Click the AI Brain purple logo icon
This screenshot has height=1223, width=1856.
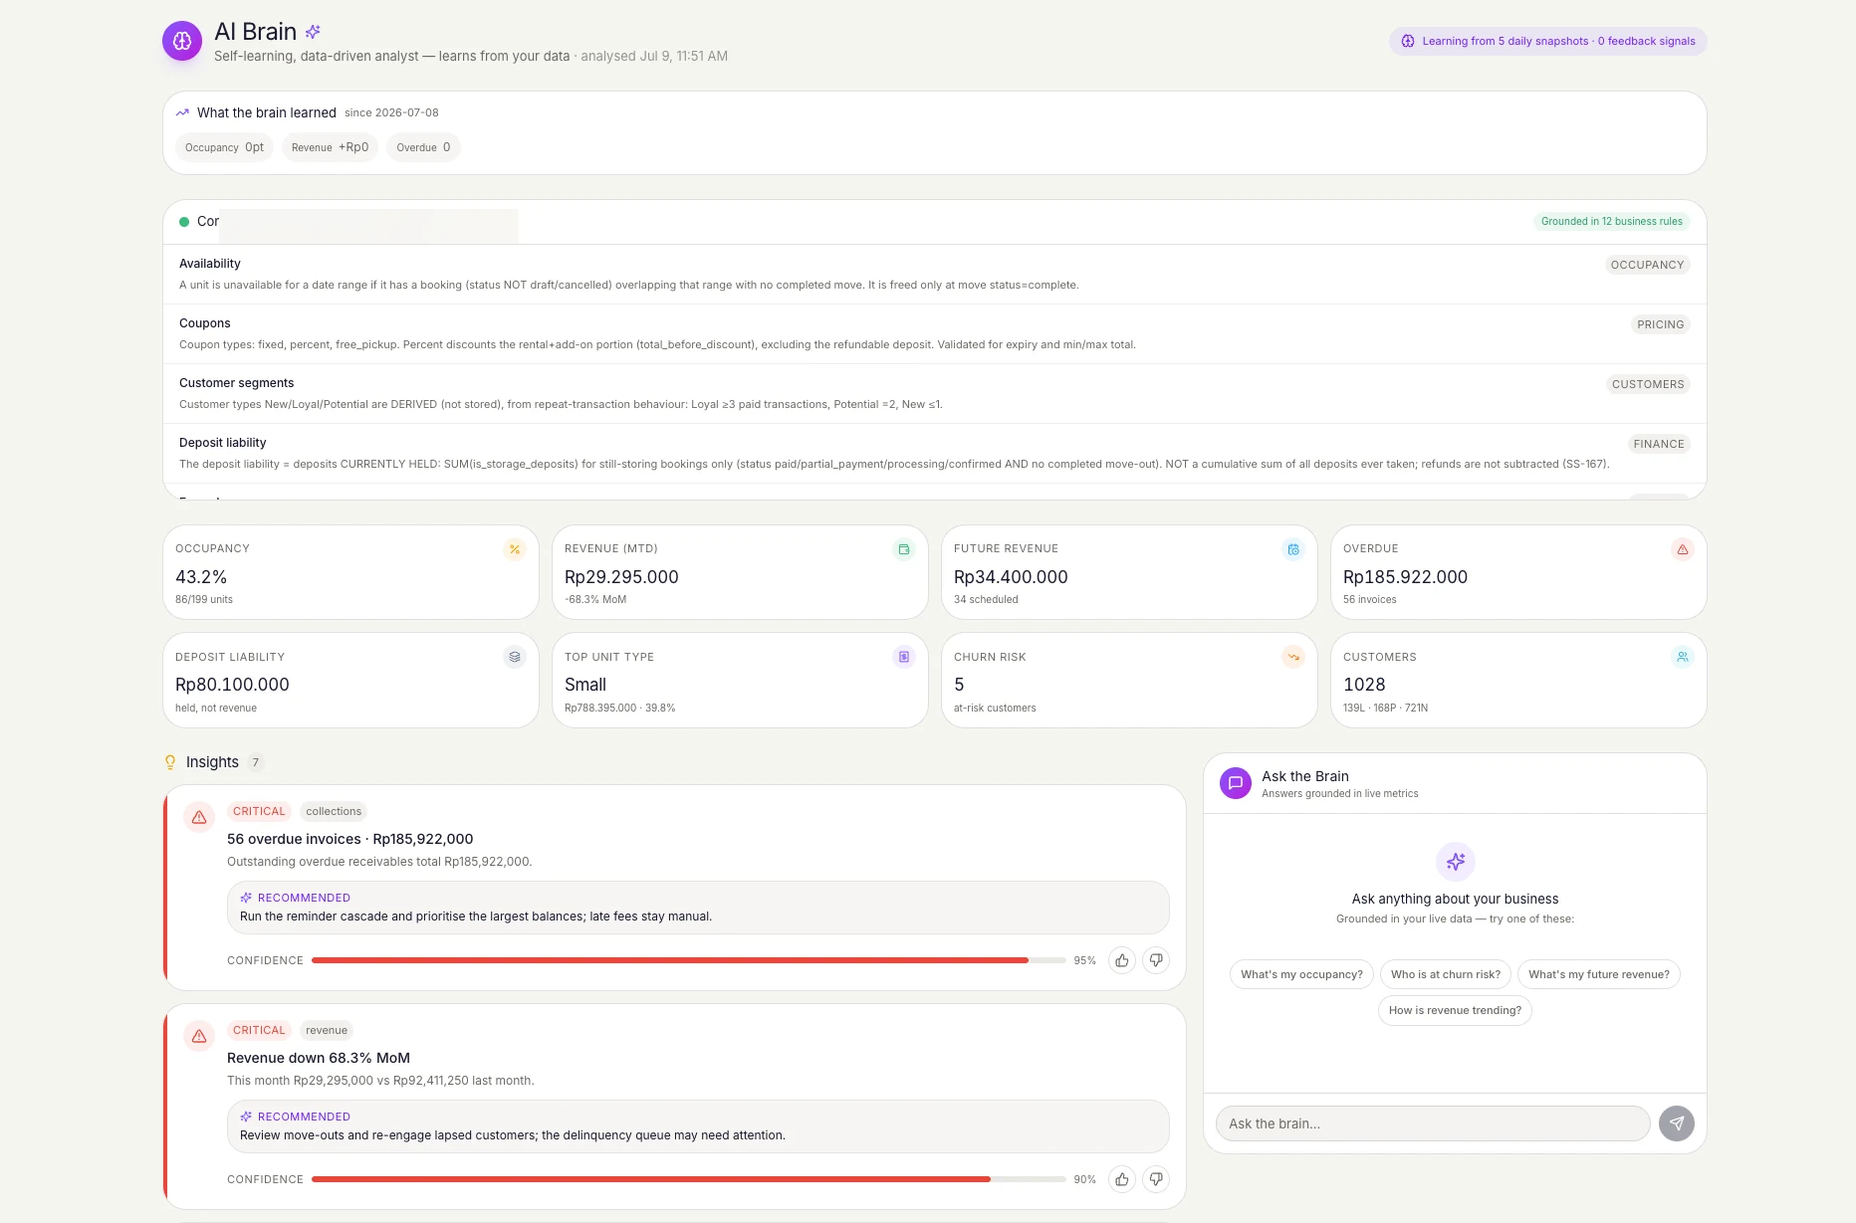182,41
